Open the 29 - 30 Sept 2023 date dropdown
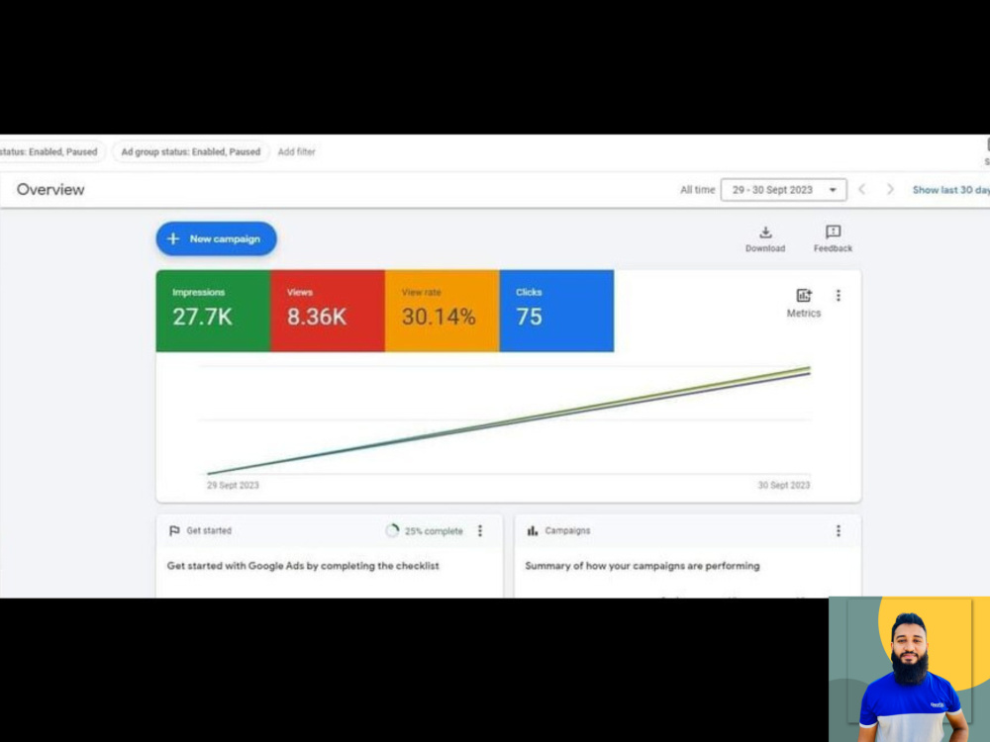 (x=783, y=190)
